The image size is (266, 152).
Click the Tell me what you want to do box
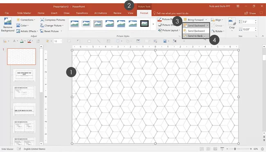click(x=171, y=13)
